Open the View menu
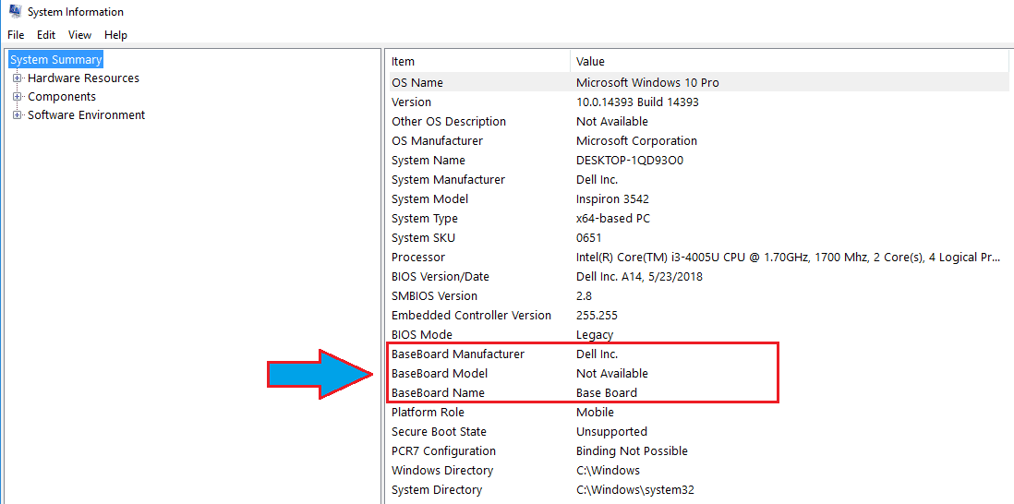Screen dimensions: 1014x504 pyautogui.click(x=79, y=35)
